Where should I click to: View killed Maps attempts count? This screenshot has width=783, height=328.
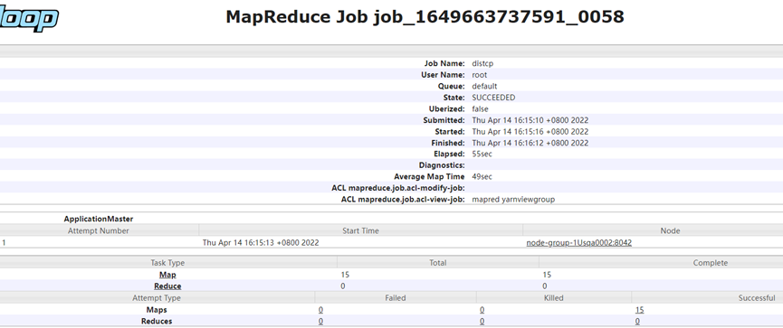(482, 310)
